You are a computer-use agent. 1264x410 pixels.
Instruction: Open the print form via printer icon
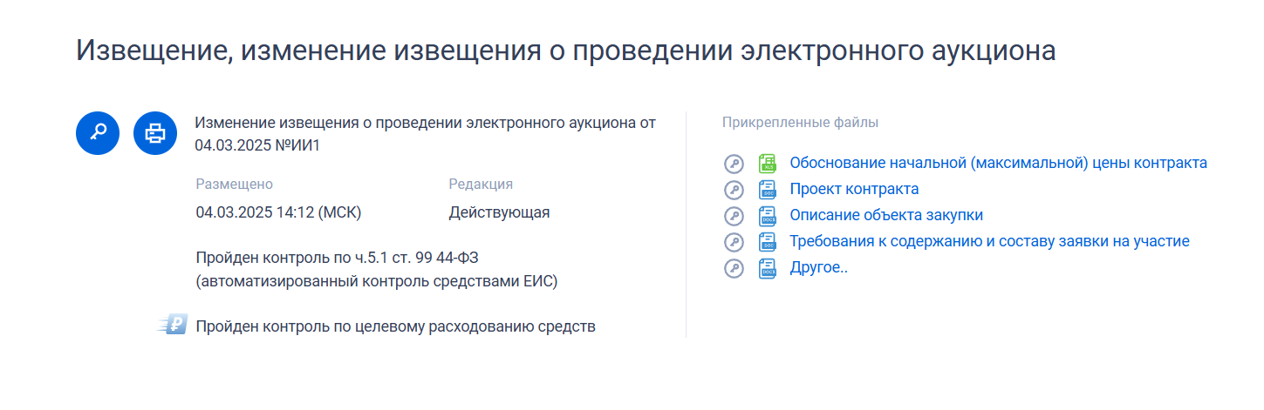(x=155, y=133)
